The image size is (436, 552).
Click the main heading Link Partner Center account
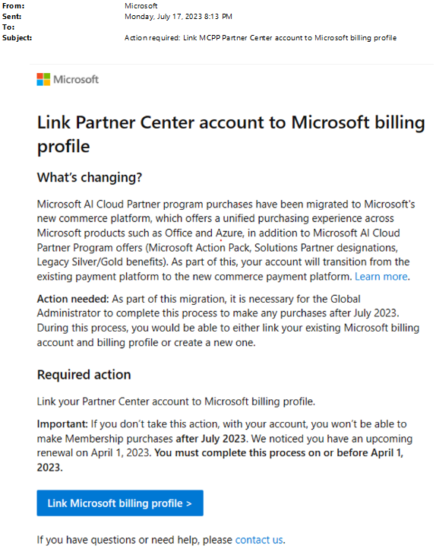231,134
